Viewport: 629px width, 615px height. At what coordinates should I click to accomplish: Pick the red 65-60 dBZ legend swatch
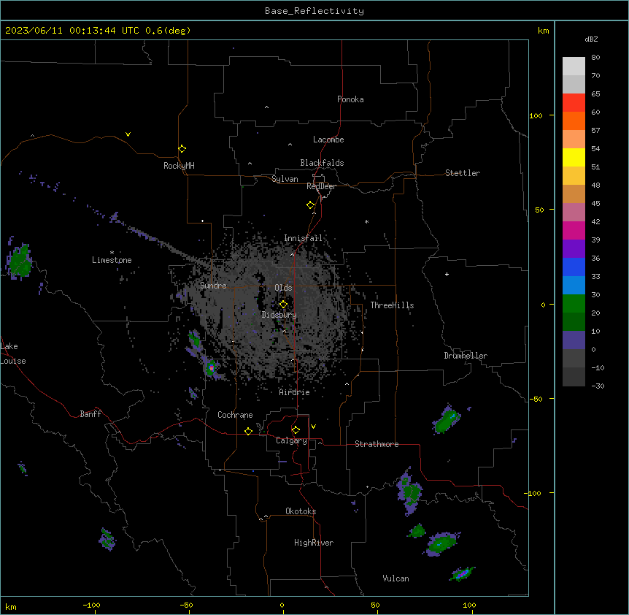tap(574, 103)
